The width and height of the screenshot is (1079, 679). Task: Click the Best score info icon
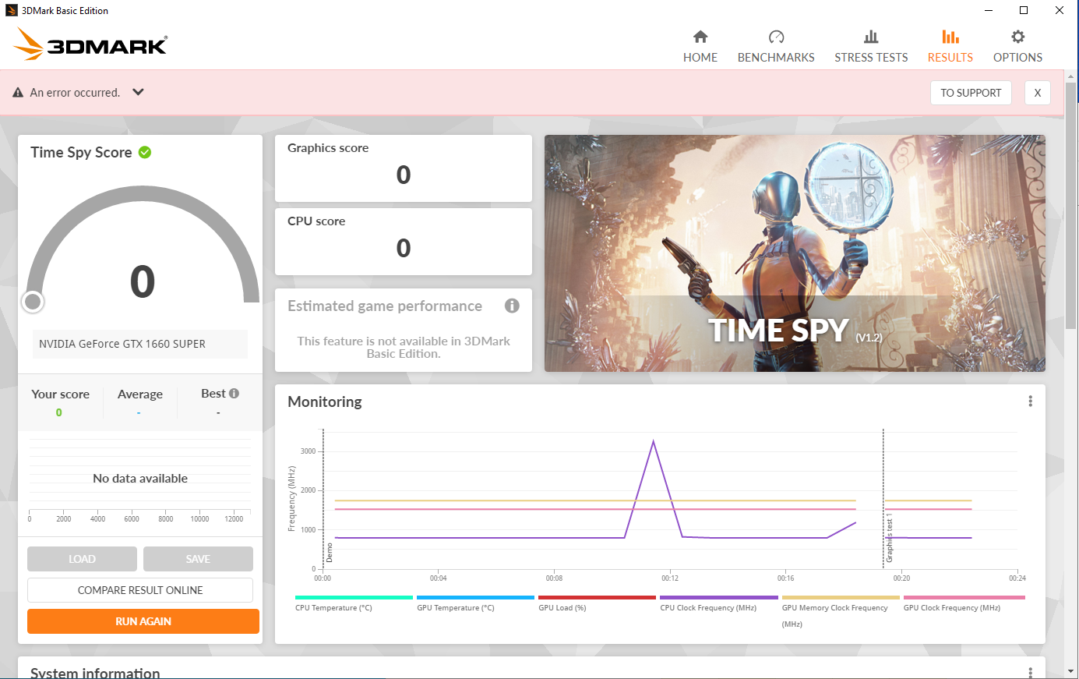click(x=234, y=394)
